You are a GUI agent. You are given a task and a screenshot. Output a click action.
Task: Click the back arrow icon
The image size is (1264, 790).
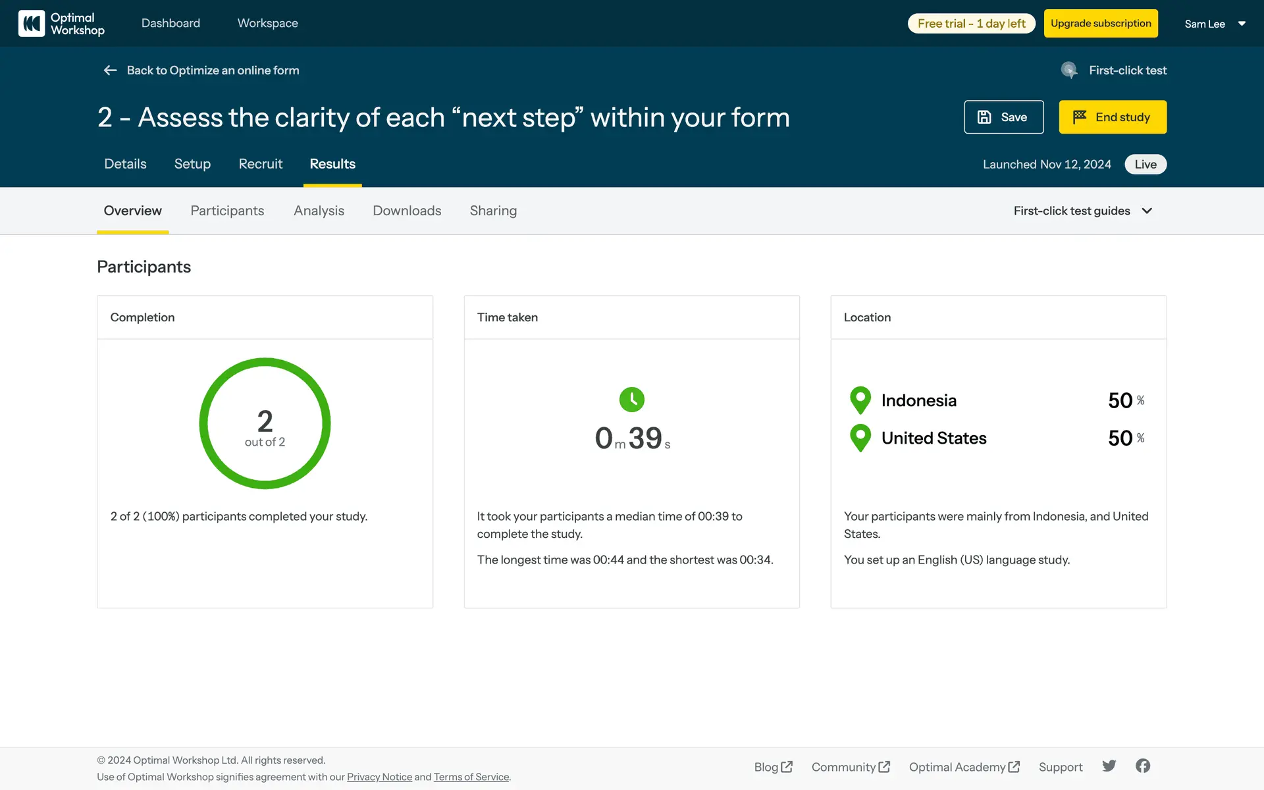110,70
